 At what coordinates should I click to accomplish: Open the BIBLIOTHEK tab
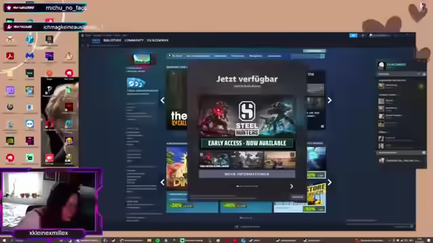[x=112, y=40]
